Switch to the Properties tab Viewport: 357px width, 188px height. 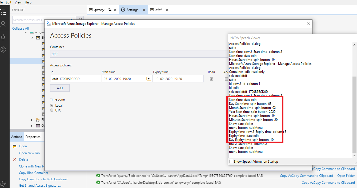pyautogui.click(x=33, y=137)
